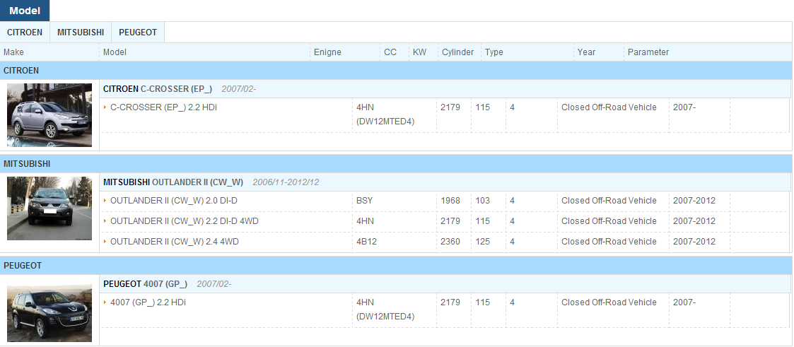Click the Year column header
Screen dimensions: 794x347
(586, 52)
